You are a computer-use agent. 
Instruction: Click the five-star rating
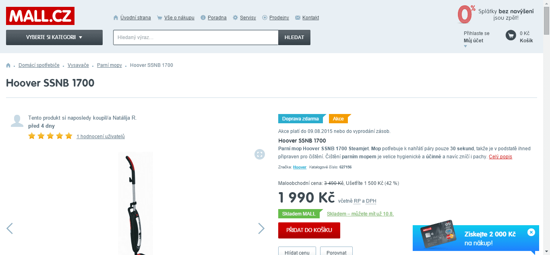point(50,136)
